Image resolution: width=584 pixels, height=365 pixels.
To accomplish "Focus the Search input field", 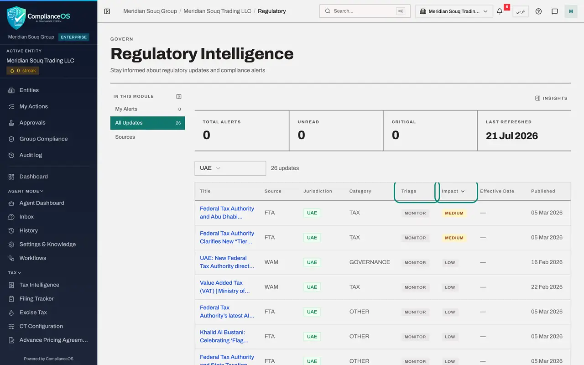I will coord(365,11).
